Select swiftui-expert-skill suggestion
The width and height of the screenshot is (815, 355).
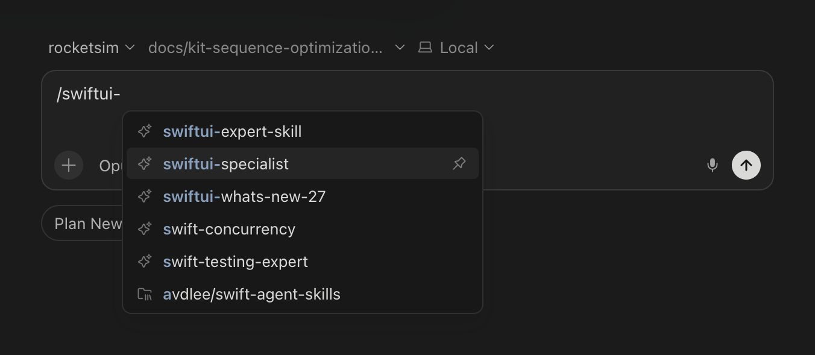click(303, 131)
